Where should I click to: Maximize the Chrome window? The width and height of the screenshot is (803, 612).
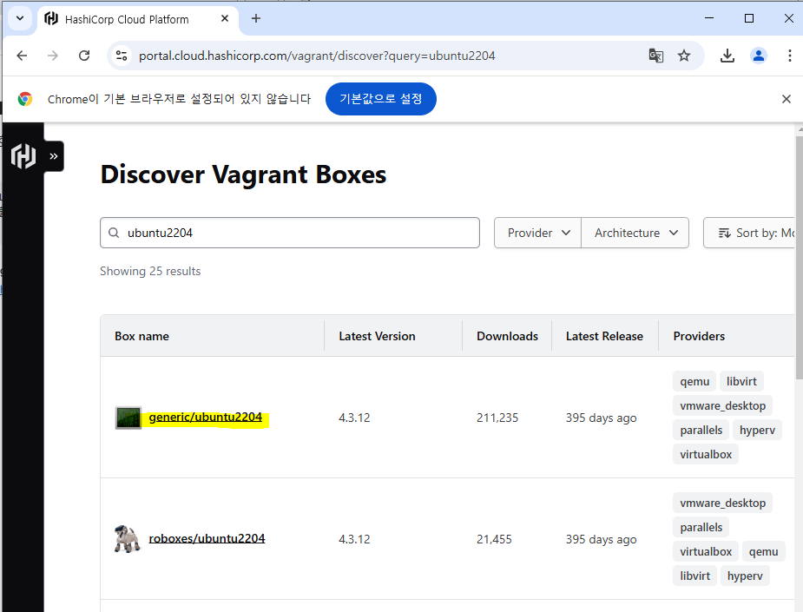click(x=748, y=18)
